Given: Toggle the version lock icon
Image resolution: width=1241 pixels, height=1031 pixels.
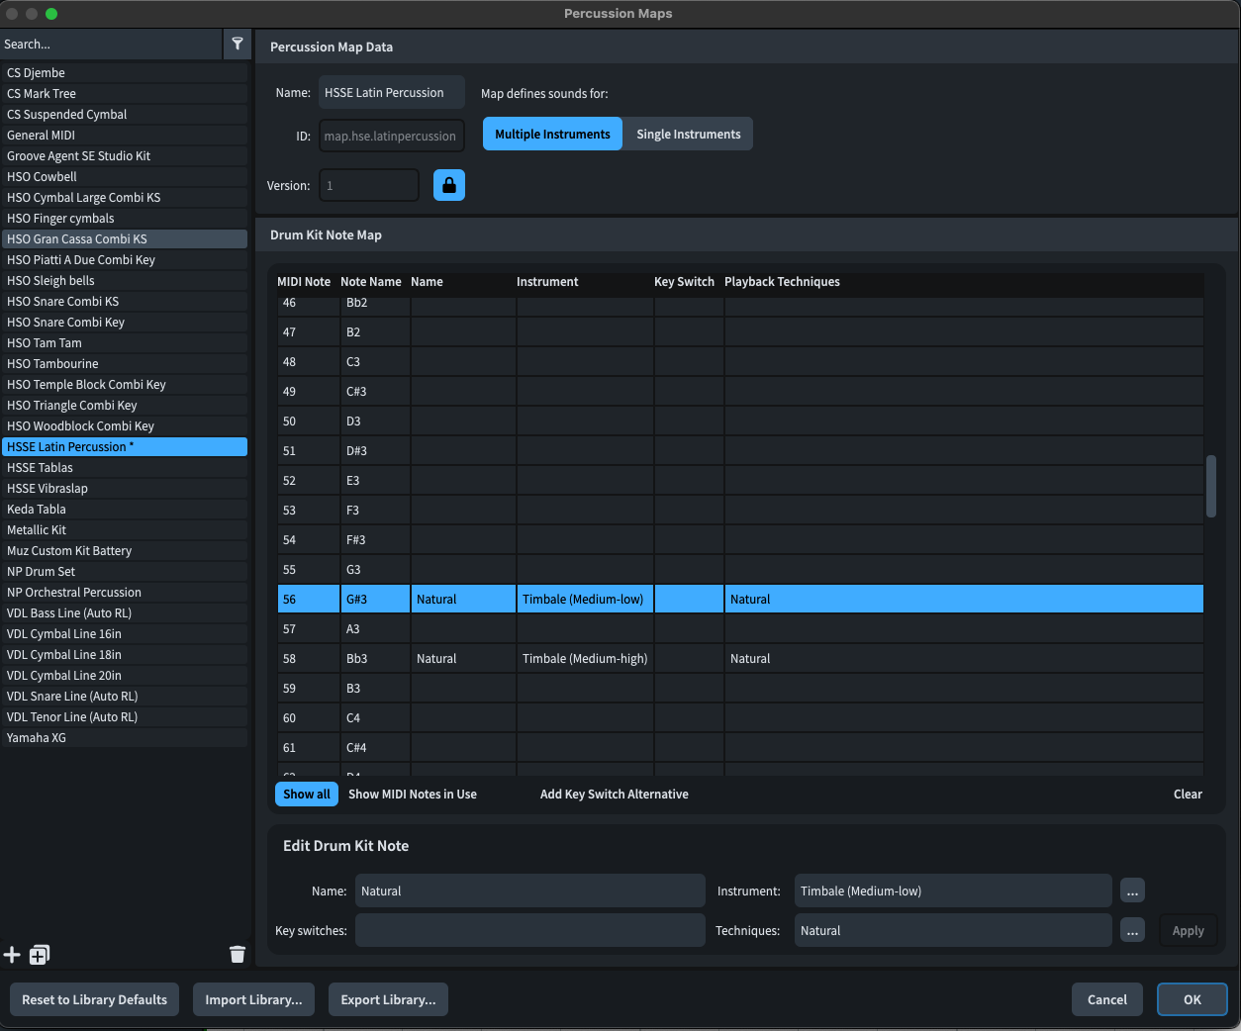Looking at the screenshot, I should point(449,185).
